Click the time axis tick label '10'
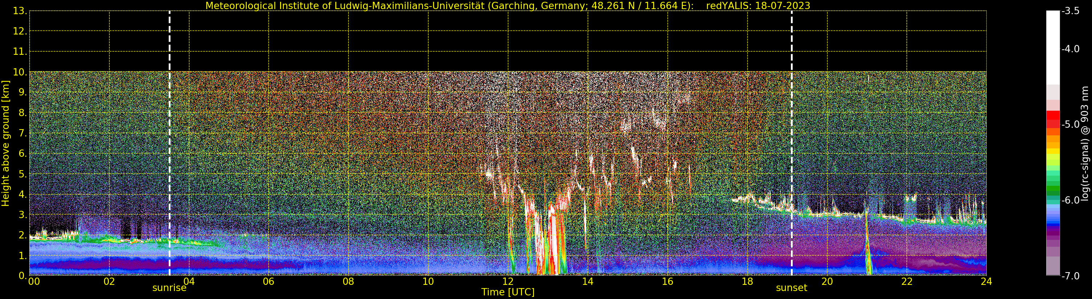This screenshot has width=1092, height=299. [428, 282]
